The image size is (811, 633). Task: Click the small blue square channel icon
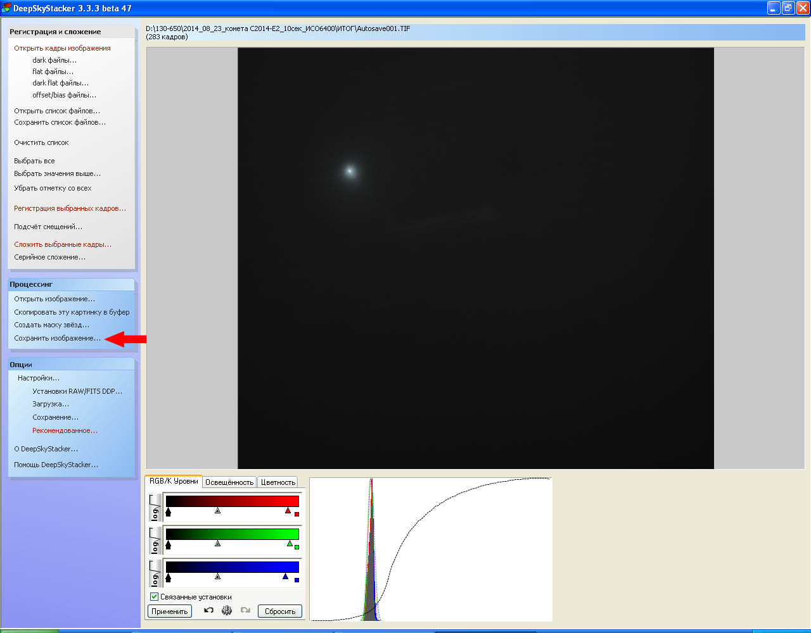coord(297,580)
